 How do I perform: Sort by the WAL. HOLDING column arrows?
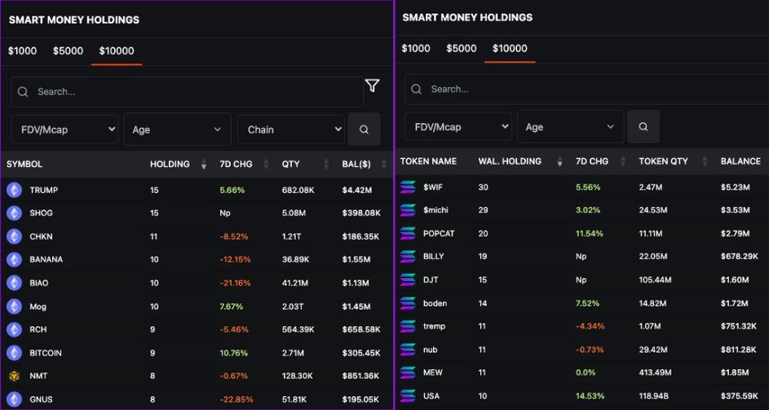pos(559,161)
